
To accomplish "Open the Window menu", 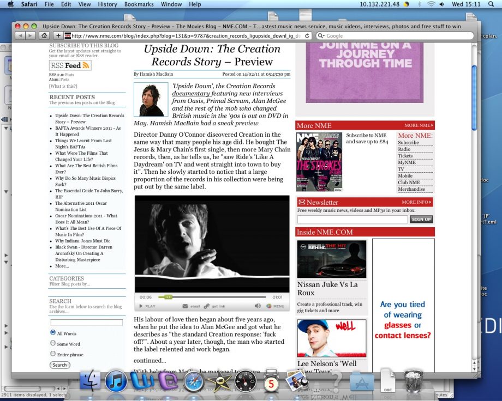I will point(171,4).
